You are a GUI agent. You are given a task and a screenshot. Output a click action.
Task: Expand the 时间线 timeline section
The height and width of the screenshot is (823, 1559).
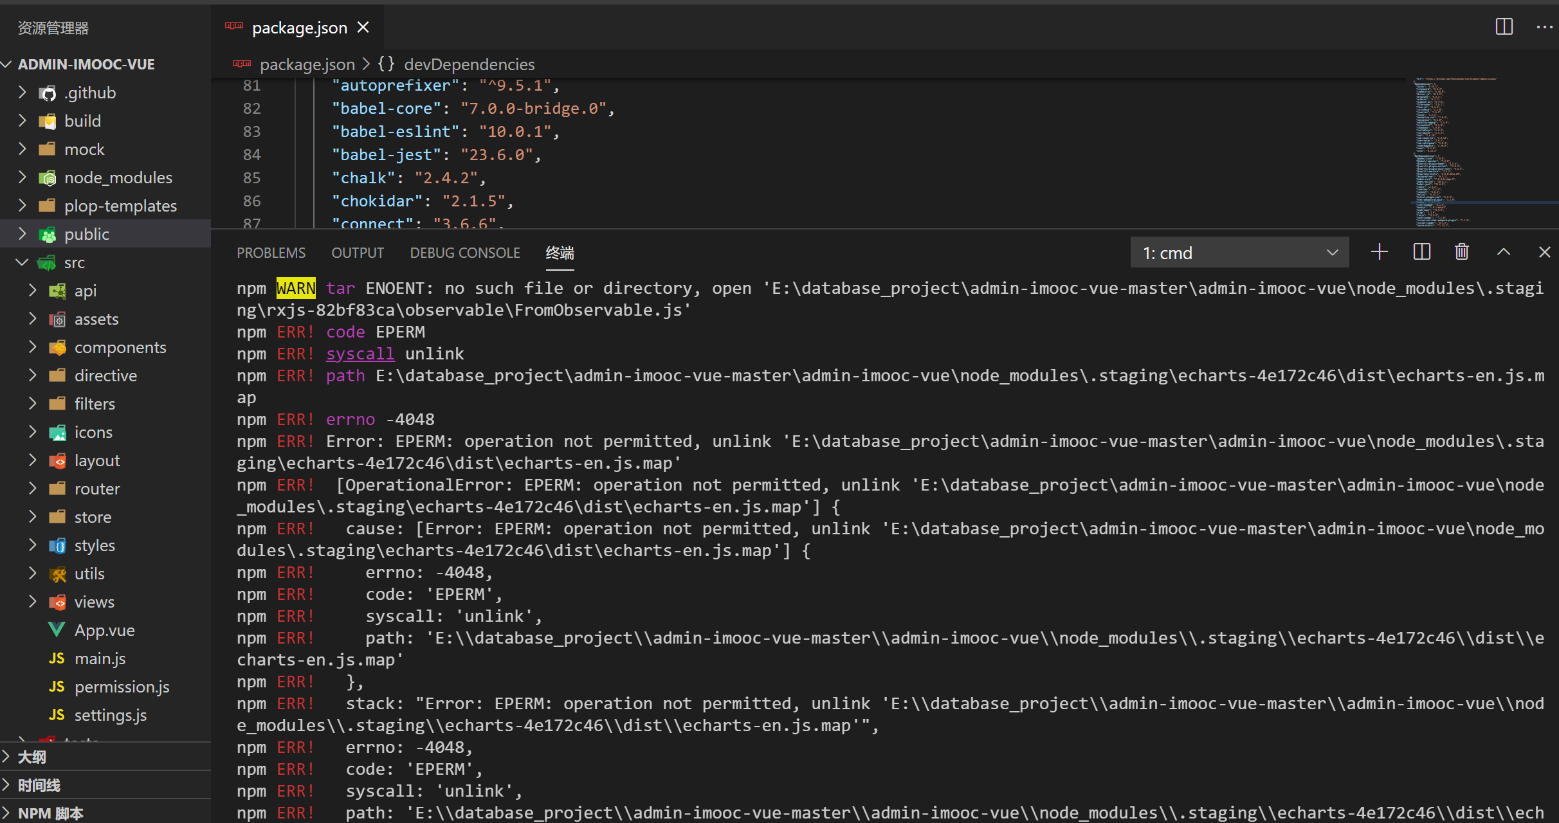(x=39, y=785)
